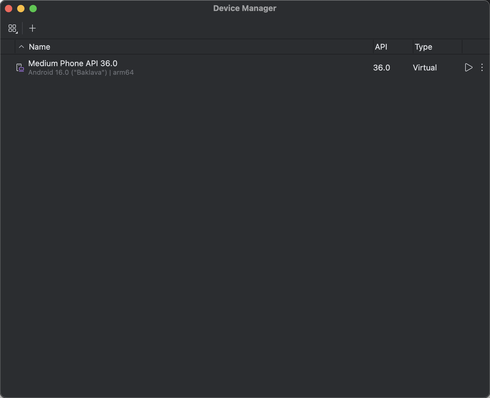Click the Android 16.0 Baklava arm64 subtitle

point(81,73)
